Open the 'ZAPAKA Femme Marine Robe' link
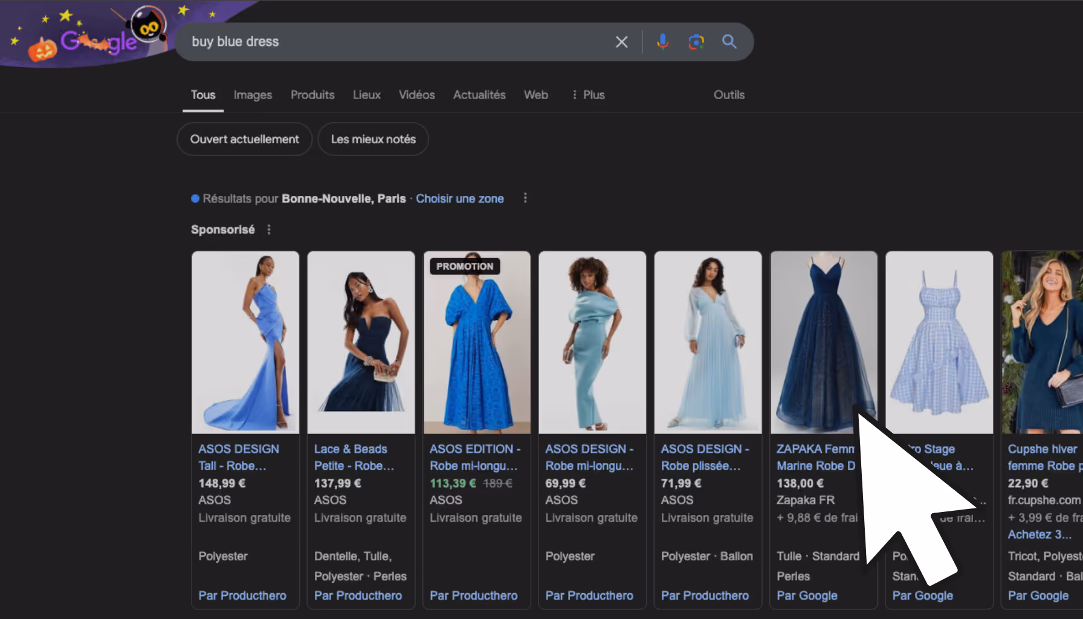 (816, 458)
